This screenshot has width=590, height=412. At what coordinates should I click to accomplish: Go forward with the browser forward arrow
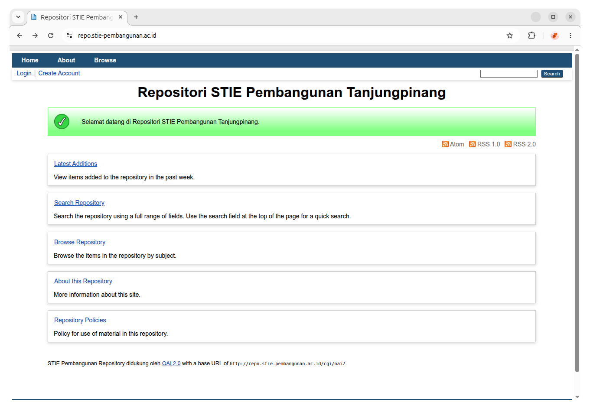point(35,36)
